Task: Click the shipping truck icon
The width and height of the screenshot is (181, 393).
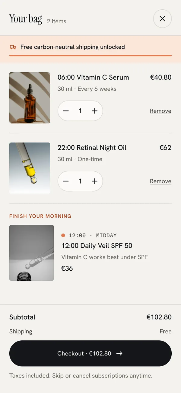Action: tap(13, 47)
